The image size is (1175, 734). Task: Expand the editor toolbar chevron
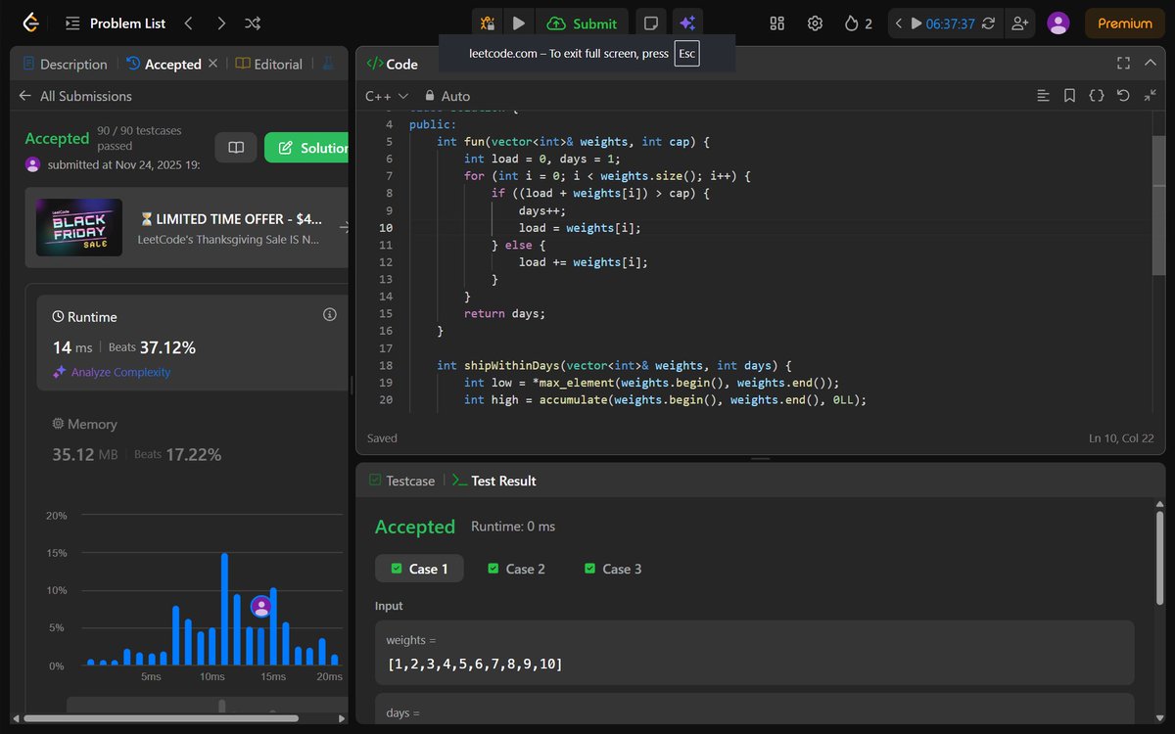1150,96
